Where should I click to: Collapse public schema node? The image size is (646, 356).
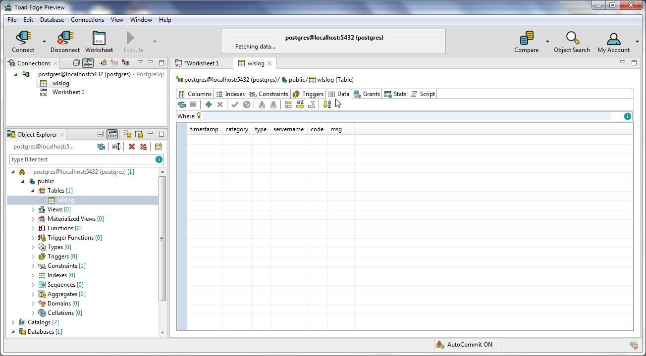click(23, 181)
